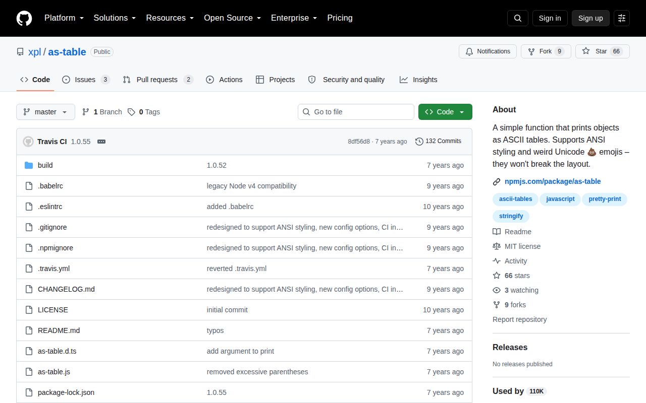
Task: Click the as-table.js file icon
Action: [x=29, y=372]
